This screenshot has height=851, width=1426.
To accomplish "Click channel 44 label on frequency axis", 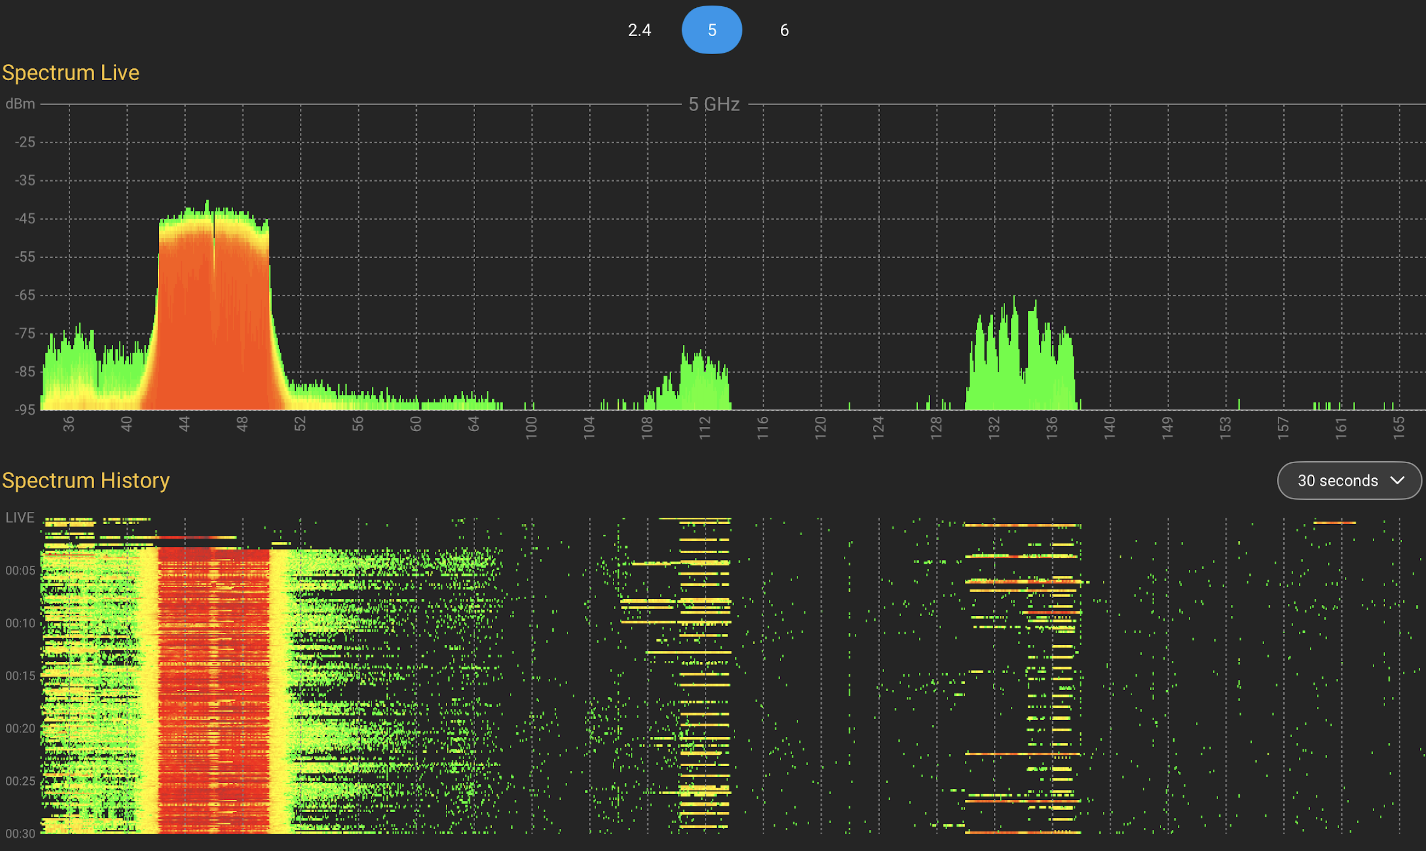I will [x=184, y=424].
